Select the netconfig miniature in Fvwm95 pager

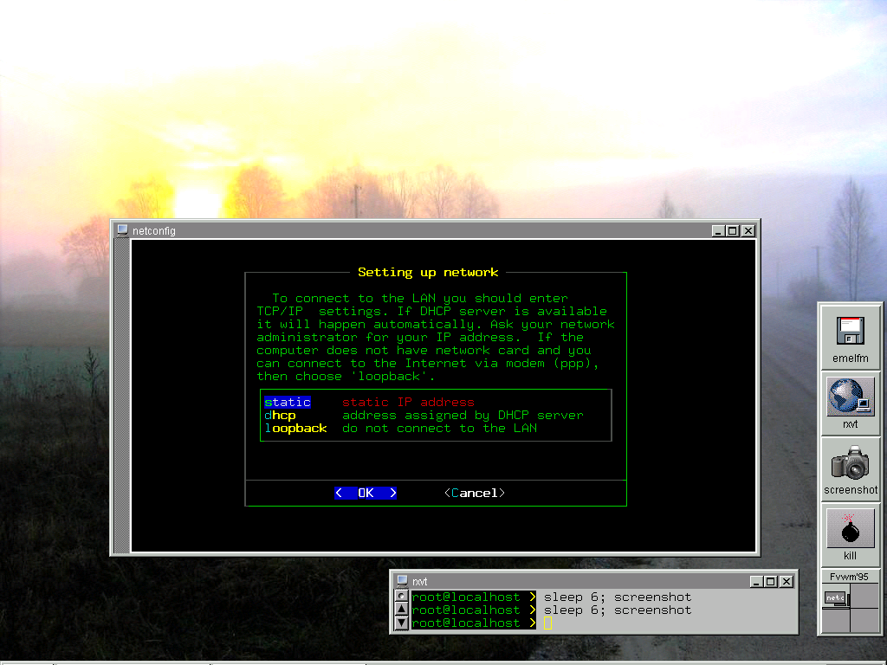click(836, 598)
